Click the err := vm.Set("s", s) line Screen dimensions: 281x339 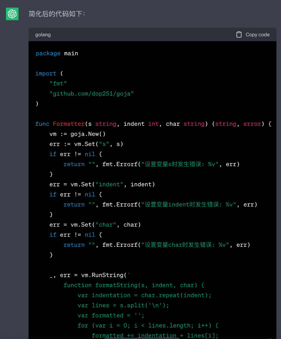(x=86, y=144)
